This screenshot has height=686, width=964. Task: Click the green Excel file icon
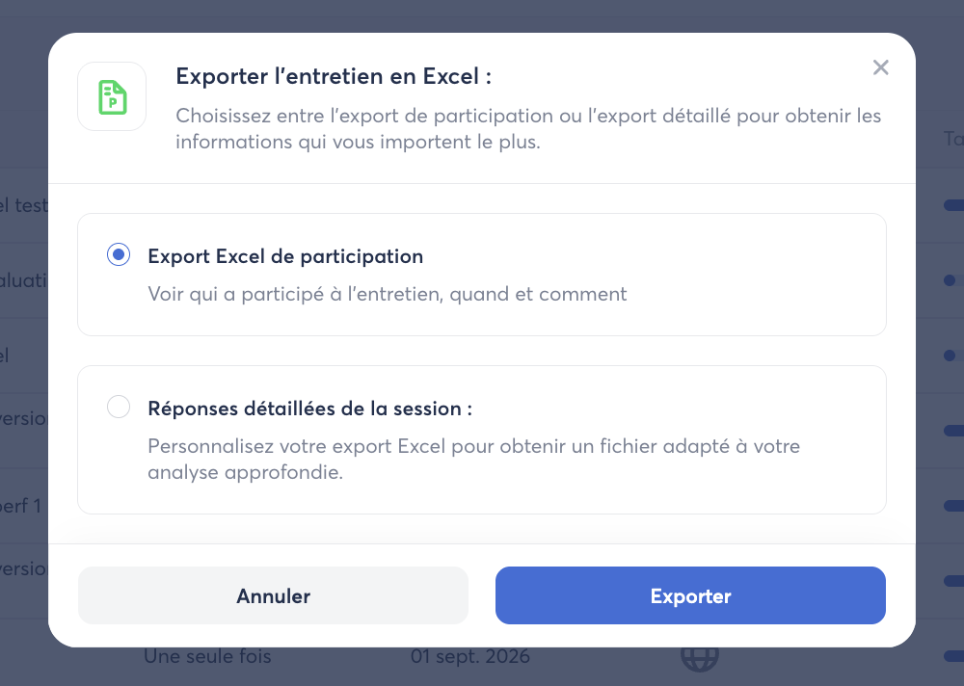click(x=112, y=96)
